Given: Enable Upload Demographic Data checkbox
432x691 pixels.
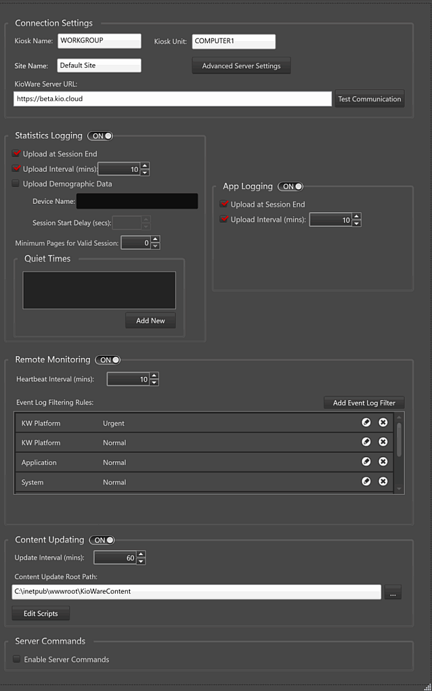Looking at the screenshot, I should click(x=16, y=184).
